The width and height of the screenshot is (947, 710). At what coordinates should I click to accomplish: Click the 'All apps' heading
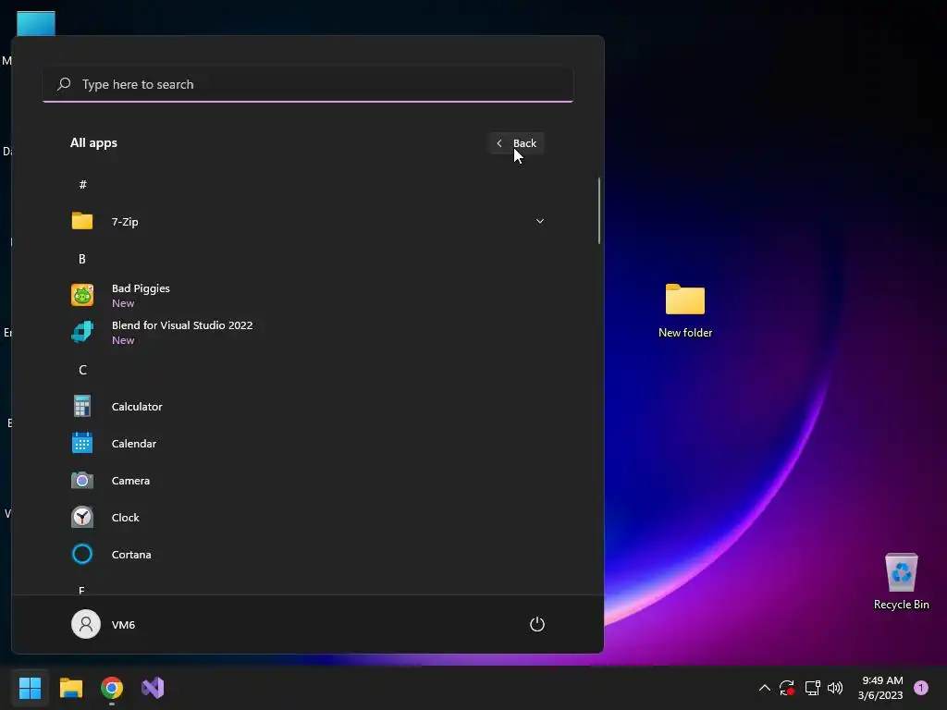click(x=93, y=143)
